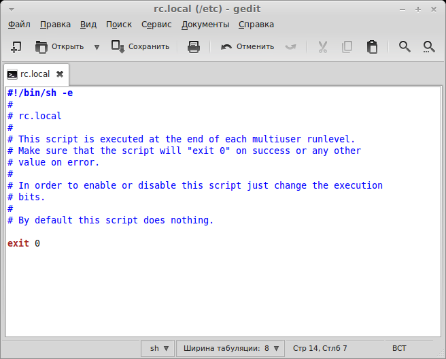Open find and replace icon
446x359 pixels.
pyautogui.click(x=428, y=47)
